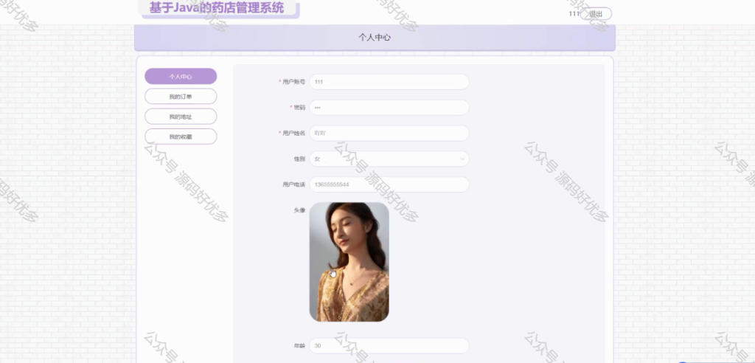Click the 密码 password field
755x363 pixels.
[x=389, y=108]
